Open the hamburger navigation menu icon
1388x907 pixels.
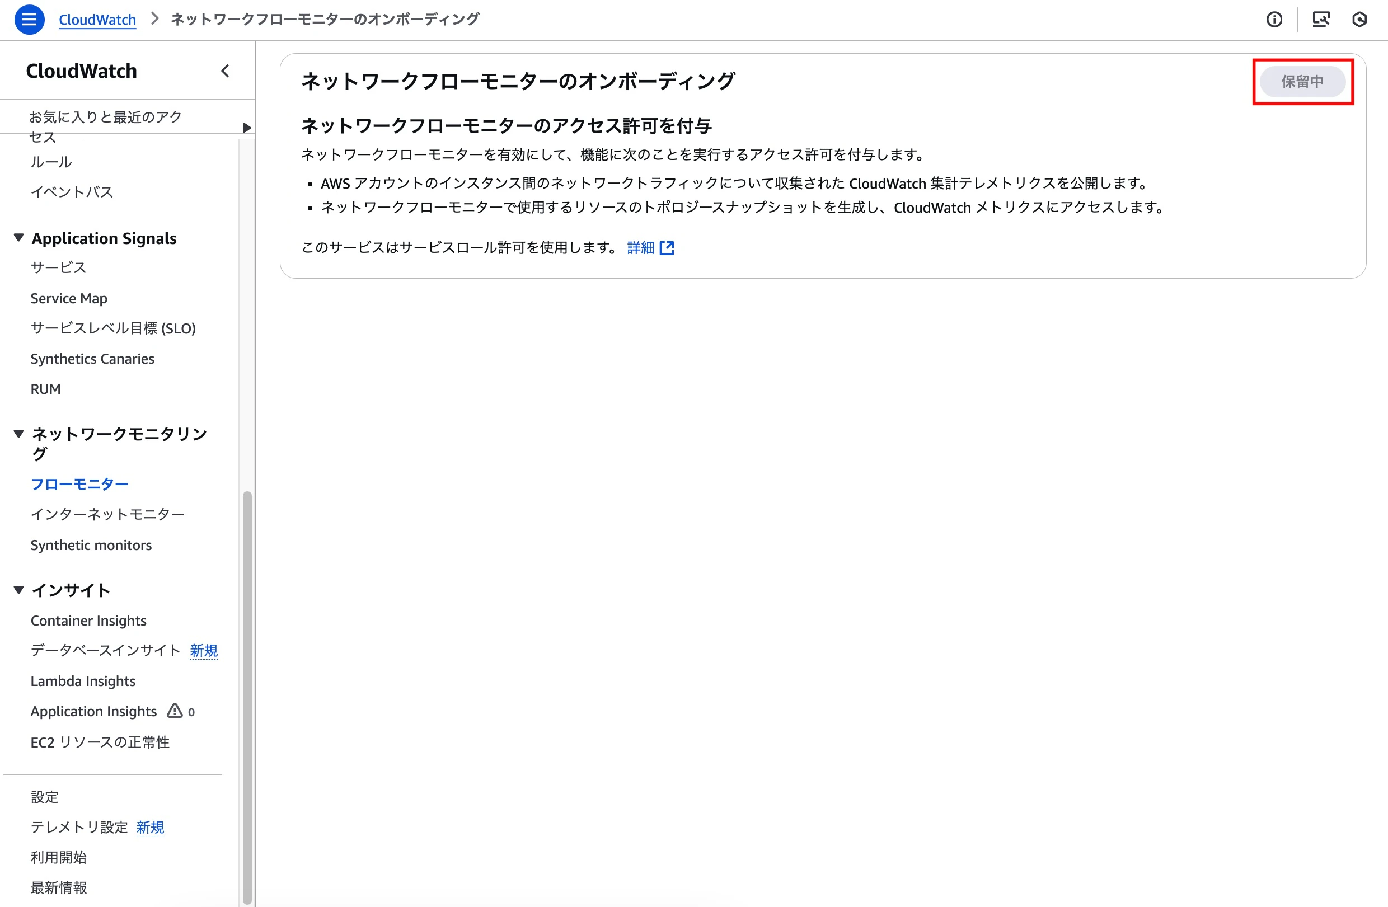click(x=29, y=20)
